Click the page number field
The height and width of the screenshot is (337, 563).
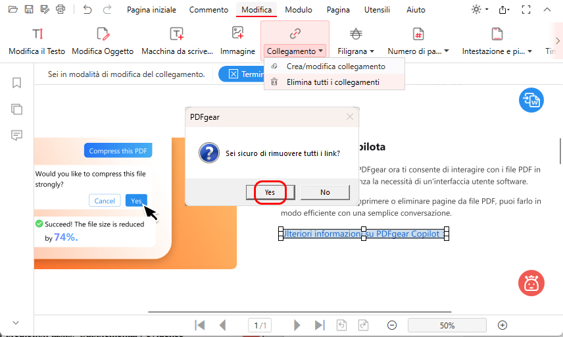point(260,325)
